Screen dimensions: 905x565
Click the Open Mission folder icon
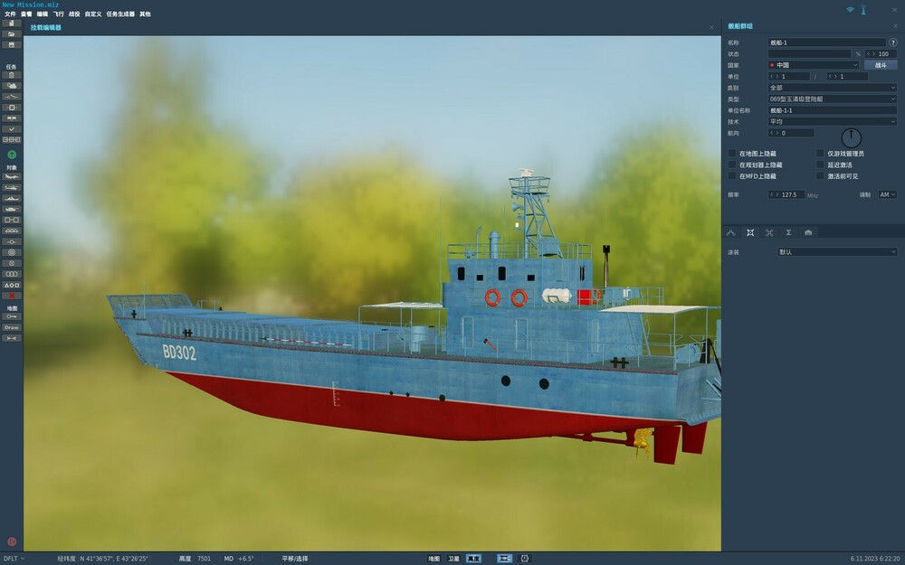(12, 34)
